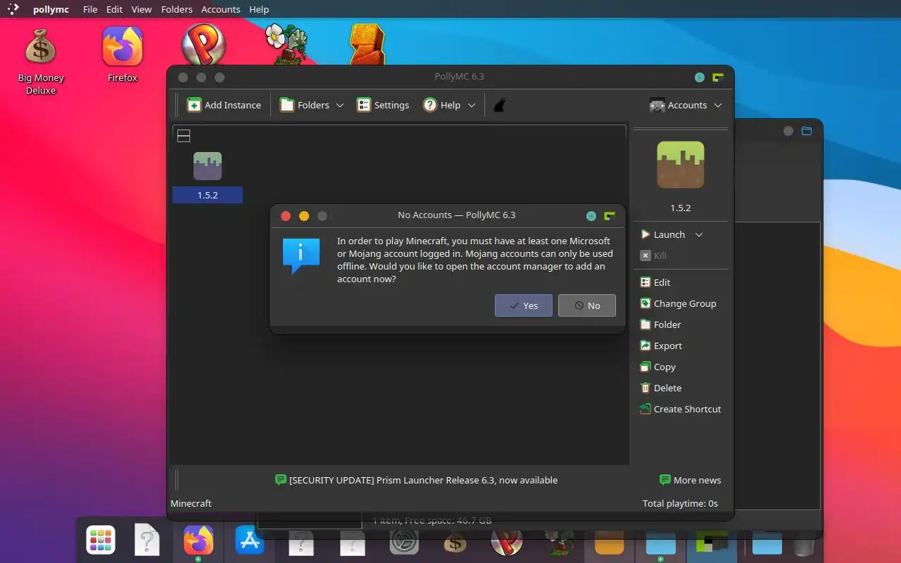901x563 pixels.
Task: Click the teal circle button on dialog title bar
Action: [591, 216]
